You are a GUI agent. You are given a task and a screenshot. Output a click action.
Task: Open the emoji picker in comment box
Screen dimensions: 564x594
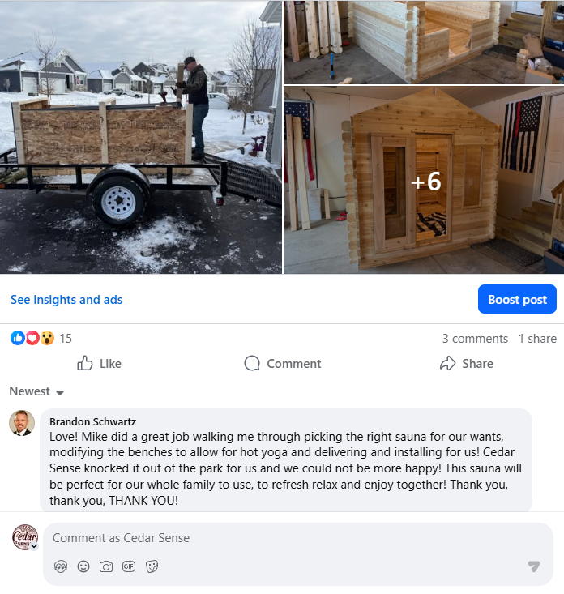pyautogui.click(x=83, y=566)
